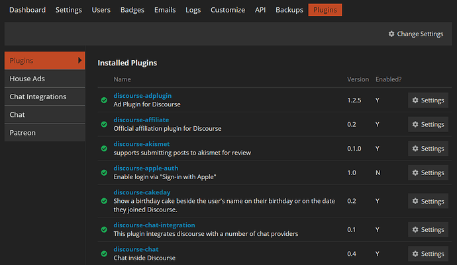Select the active Plugins top tab
Image resolution: width=457 pixels, height=265 pixels.
(325, 10)
